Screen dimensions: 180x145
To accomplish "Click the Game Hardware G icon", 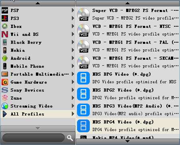I will (x=5, y=82).
